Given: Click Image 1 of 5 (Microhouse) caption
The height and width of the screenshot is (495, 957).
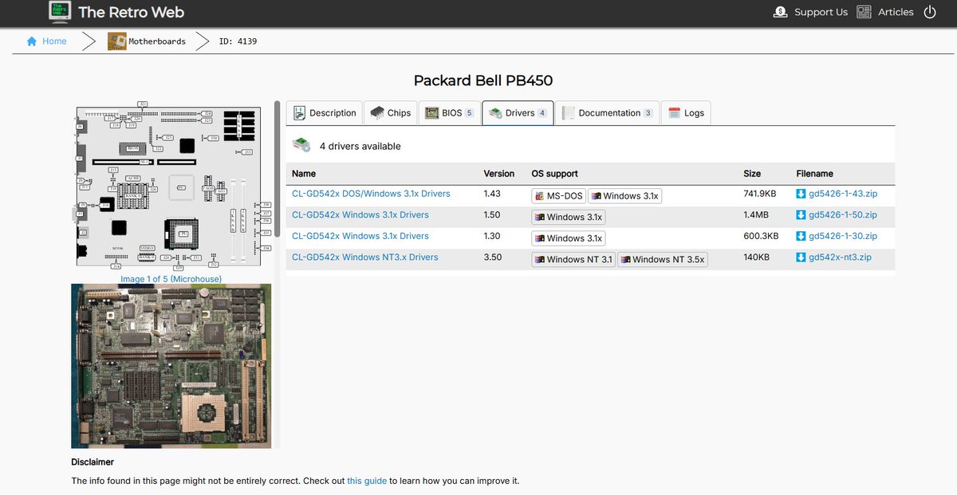Looking at the screenshot, I should click(171, 279).
